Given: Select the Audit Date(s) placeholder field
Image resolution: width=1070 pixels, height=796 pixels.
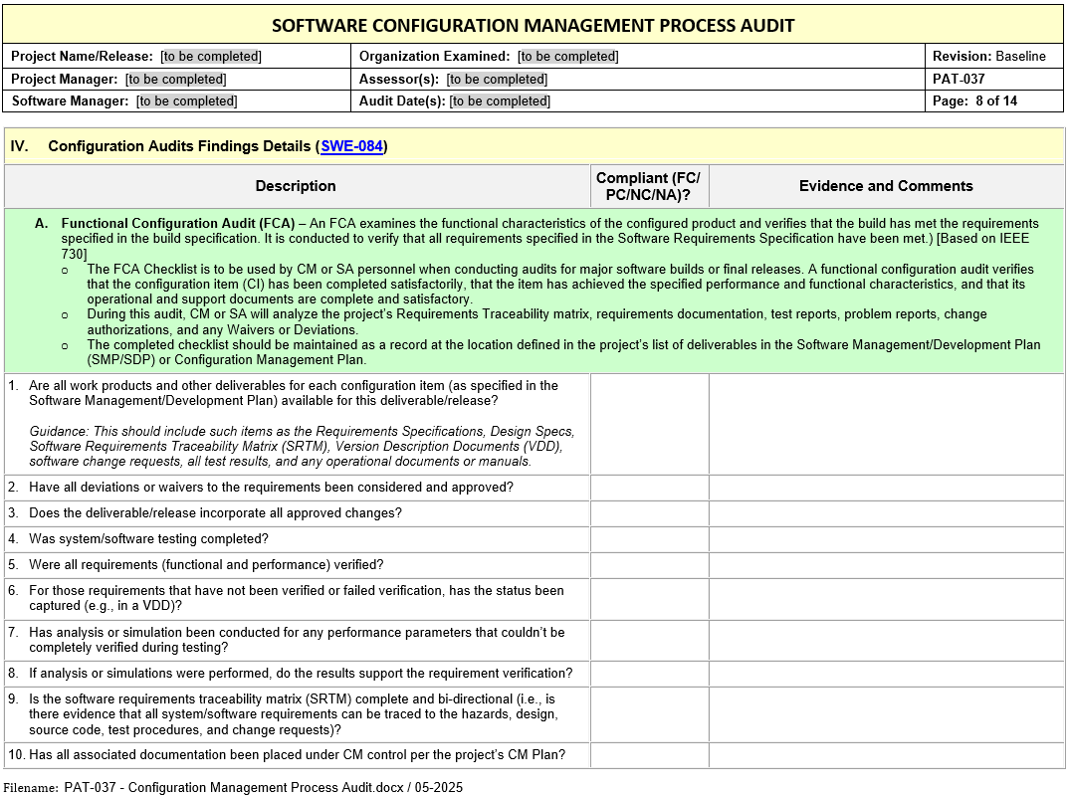Looking at the screenshot, I should tap(500, 101).
